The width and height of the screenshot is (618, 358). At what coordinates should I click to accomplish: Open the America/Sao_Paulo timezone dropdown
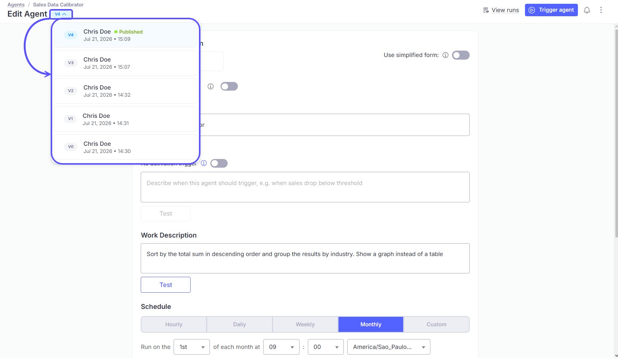coord(389,347)
